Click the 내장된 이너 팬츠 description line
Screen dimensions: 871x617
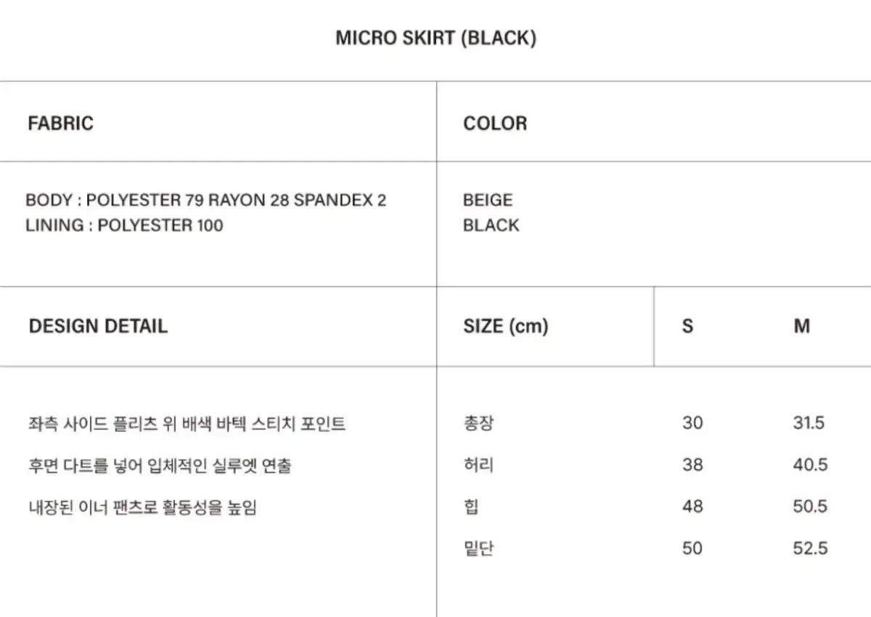[141, 507]
